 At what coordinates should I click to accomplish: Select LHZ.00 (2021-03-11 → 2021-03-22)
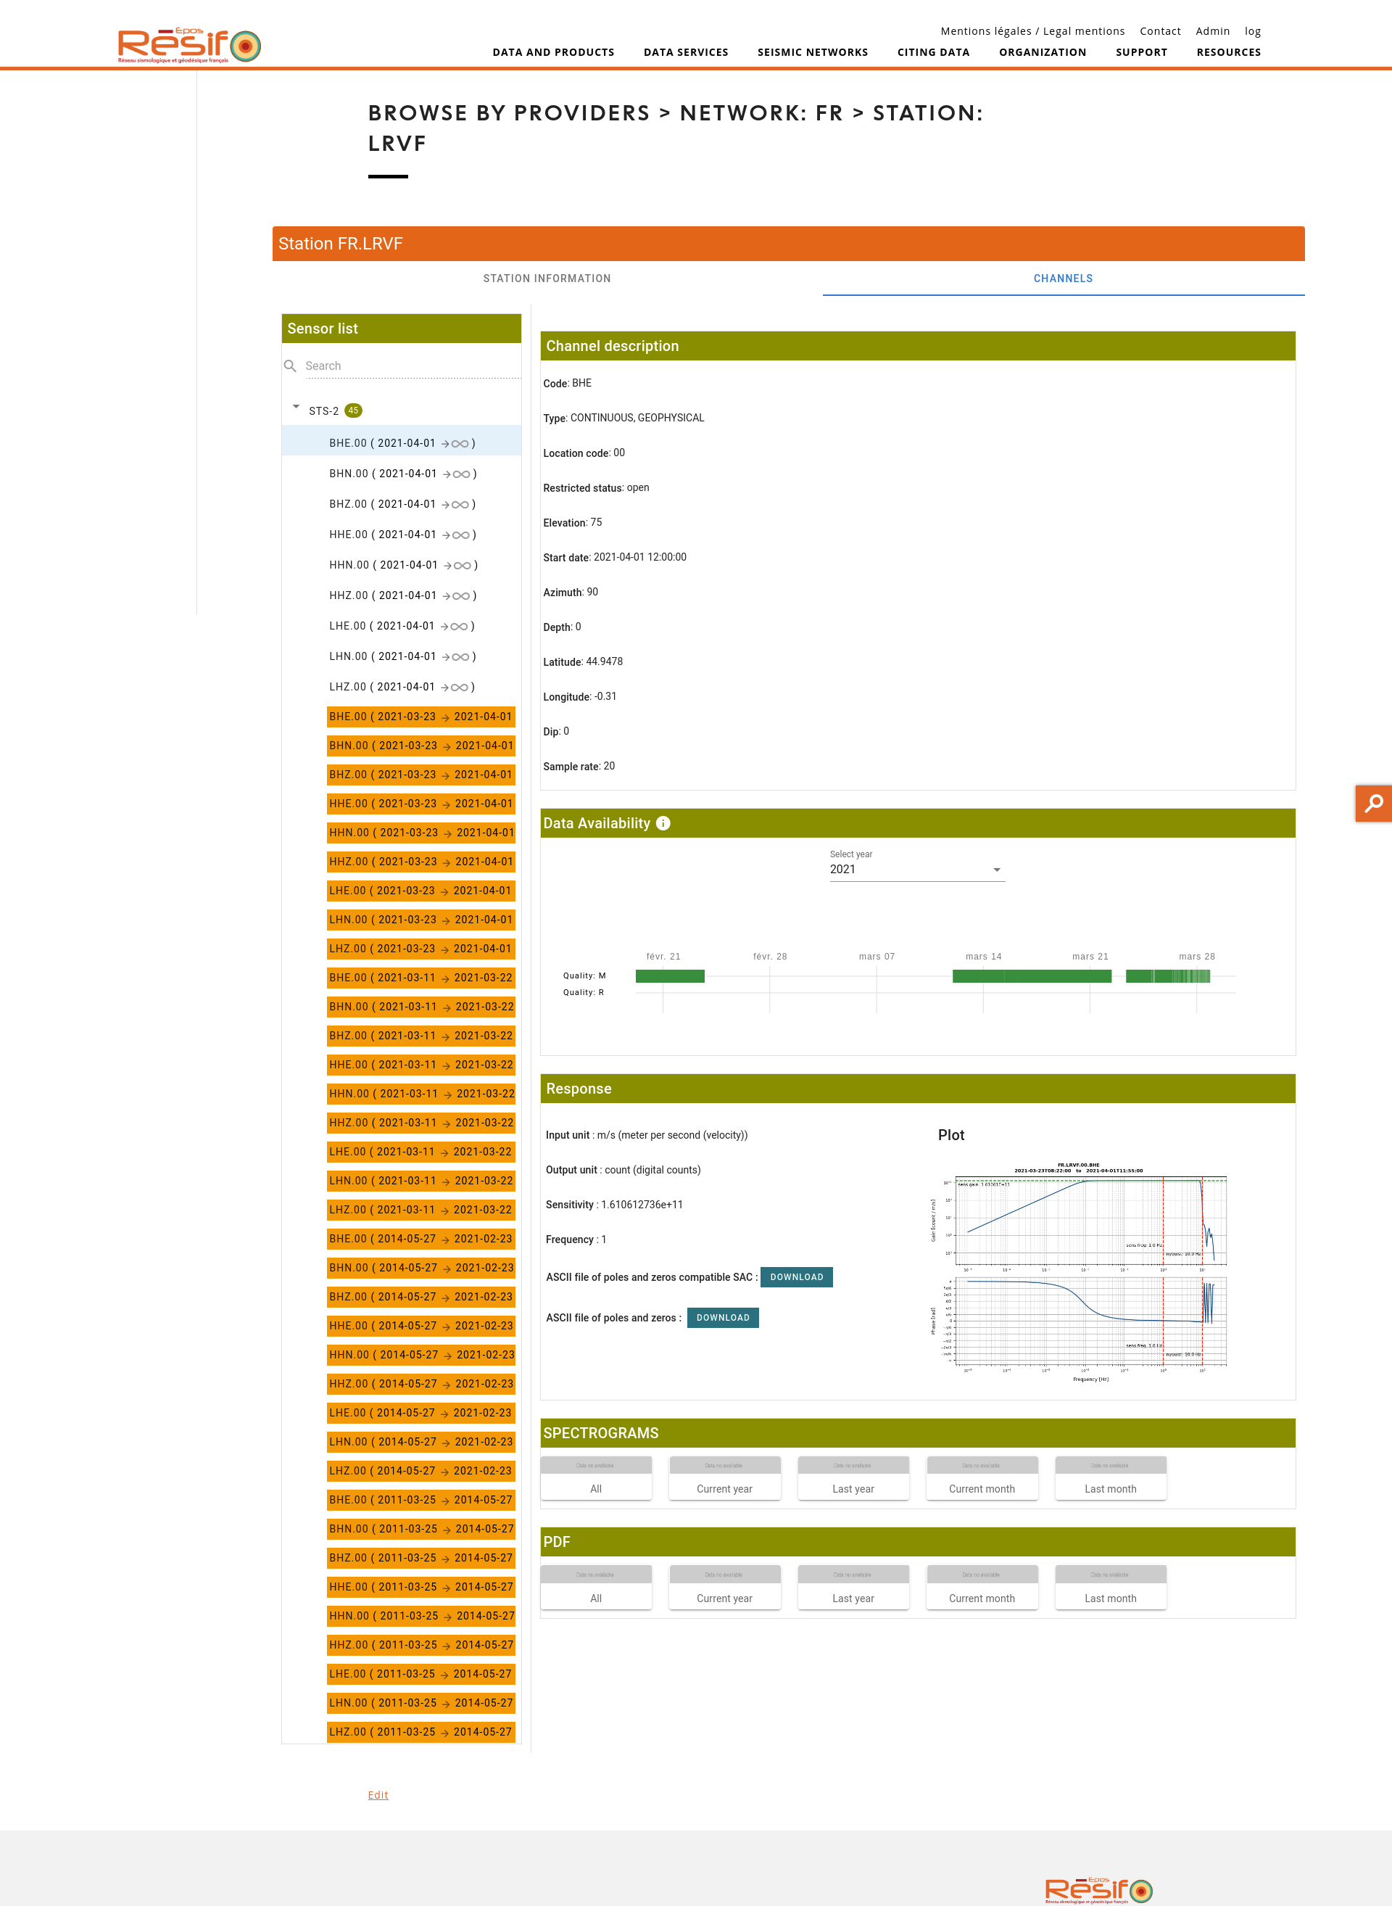pyautogui.click(x=420, y=1210)
